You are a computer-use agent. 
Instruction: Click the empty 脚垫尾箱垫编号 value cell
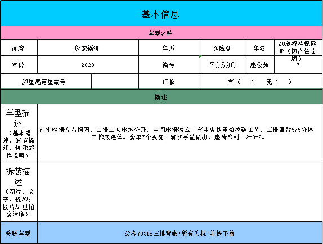(x=115, y=82)
